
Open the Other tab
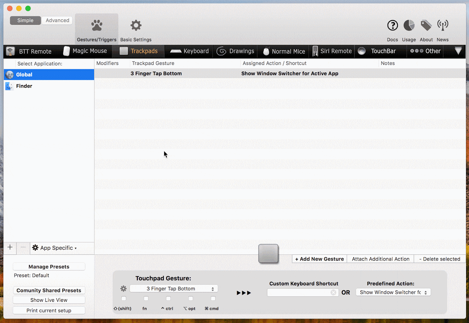point(425,51)
